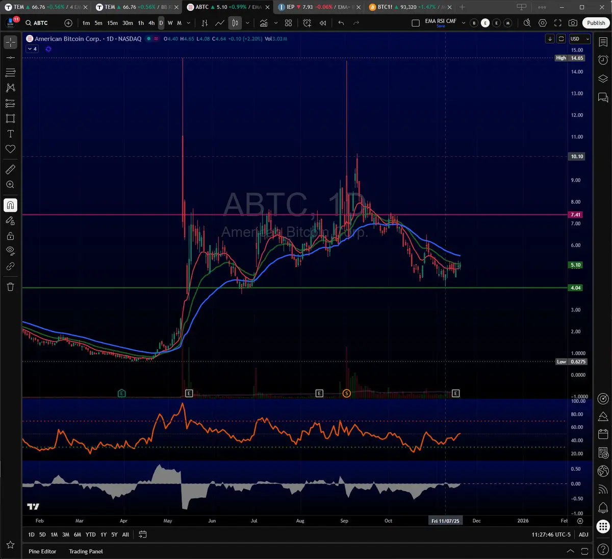The width and height of the screenshot is (612, 559).
Task: Switch to 15m timeframe
Action: pos(112,23)
